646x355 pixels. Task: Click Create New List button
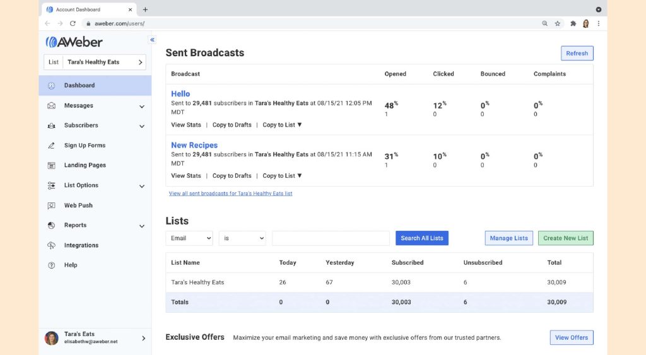(x=566, y=238)
